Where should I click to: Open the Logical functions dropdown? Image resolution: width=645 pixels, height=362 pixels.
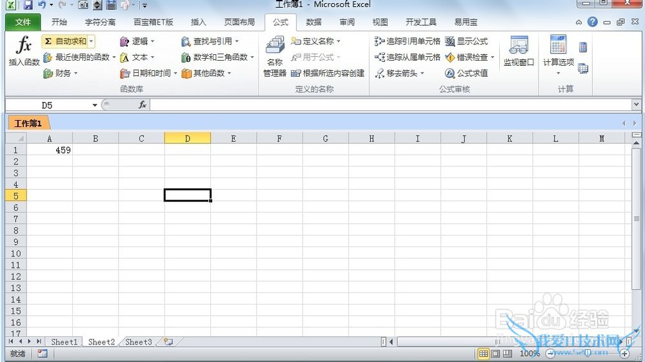137,41
